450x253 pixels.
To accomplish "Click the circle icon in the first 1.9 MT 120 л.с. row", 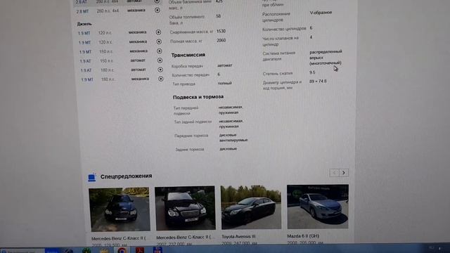I will click(x=158, y=32).
